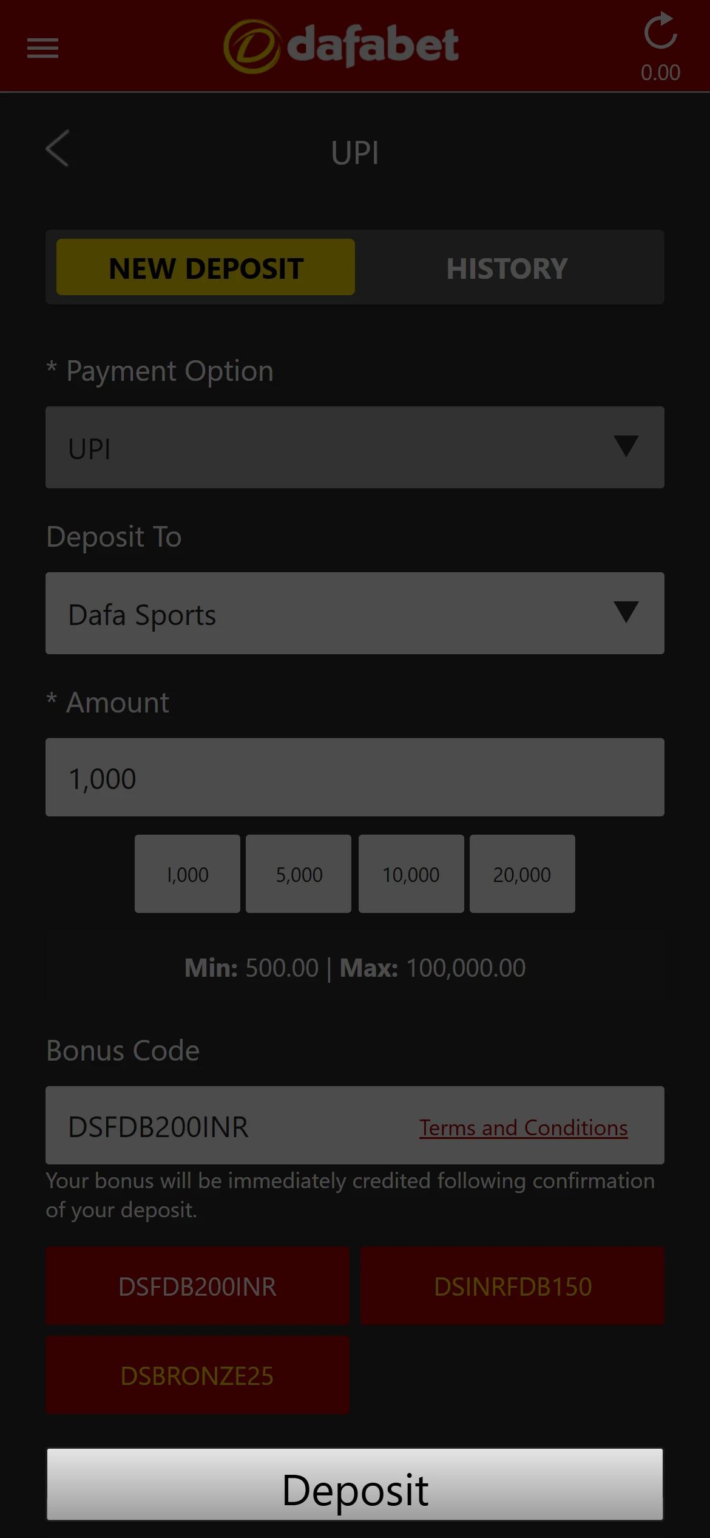Click the Amount input field
Viewport: 710px width, 1538px height.
[x=355, y=778]
